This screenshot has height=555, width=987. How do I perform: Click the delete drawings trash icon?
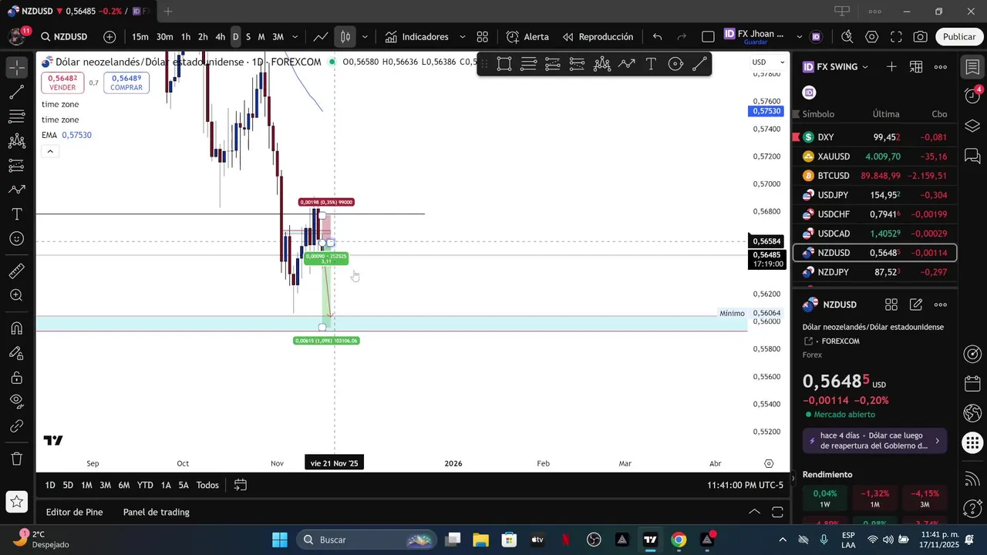pos(16,459)
